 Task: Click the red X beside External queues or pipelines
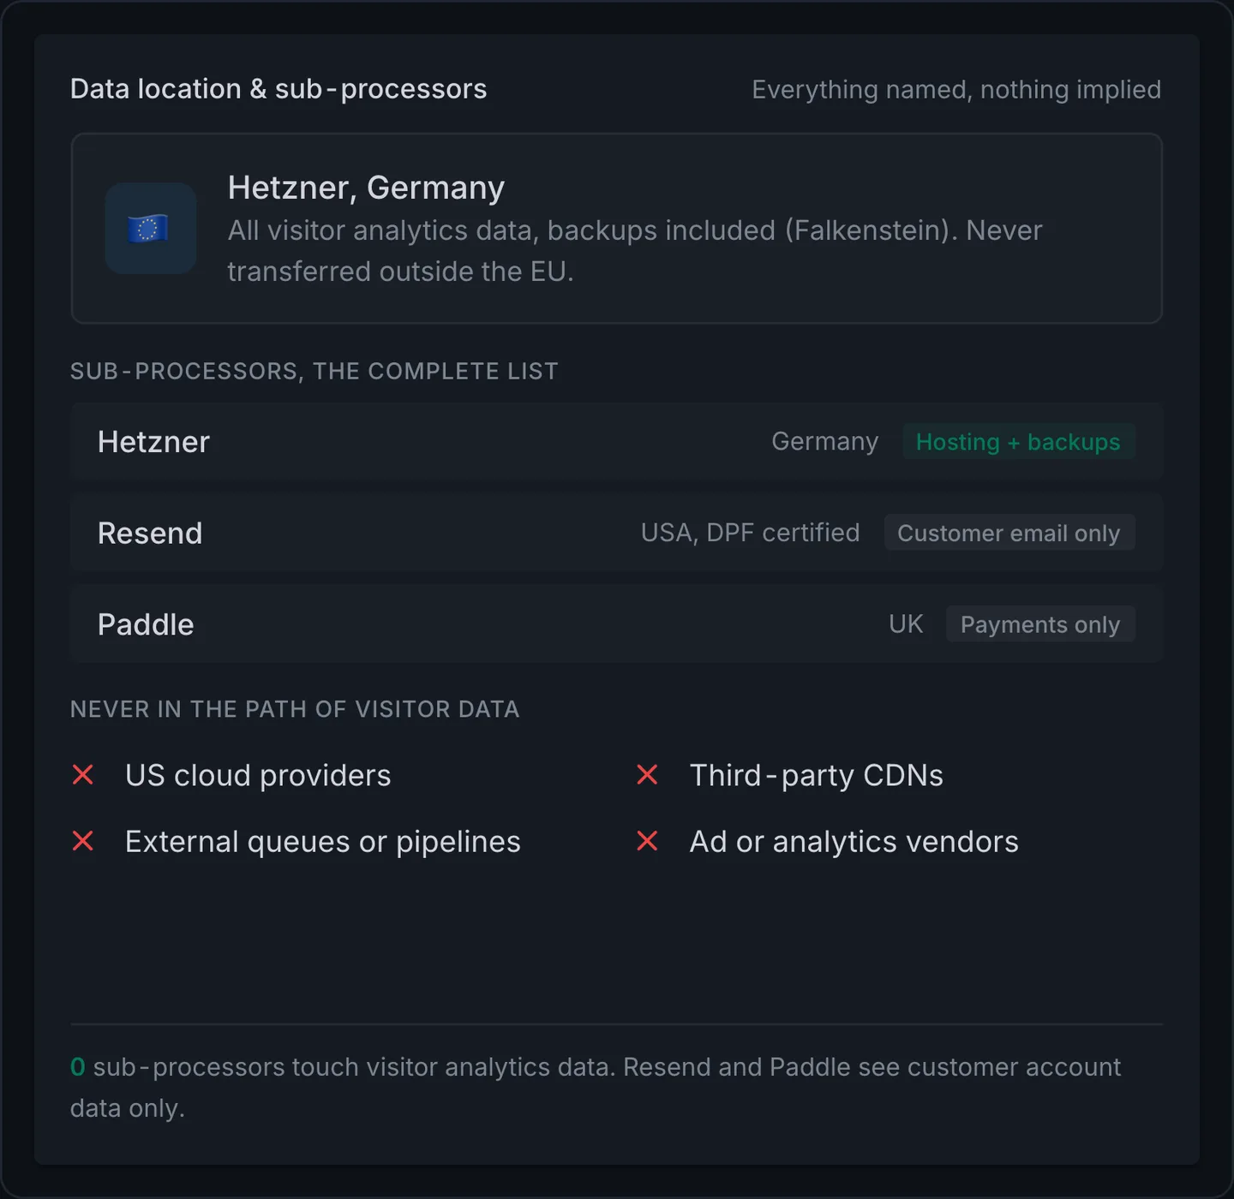83,841
